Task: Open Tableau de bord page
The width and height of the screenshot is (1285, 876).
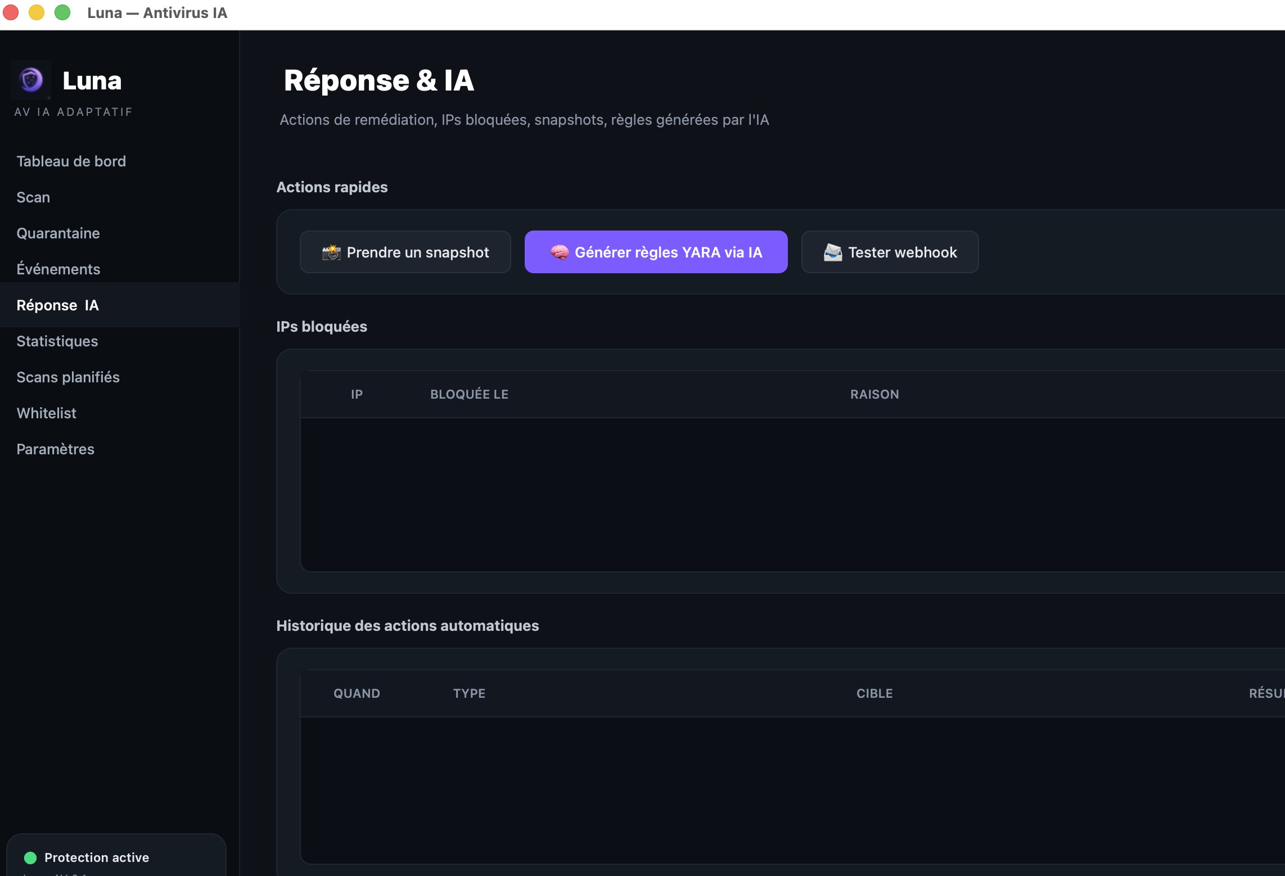Action: [x=71, y=161]
